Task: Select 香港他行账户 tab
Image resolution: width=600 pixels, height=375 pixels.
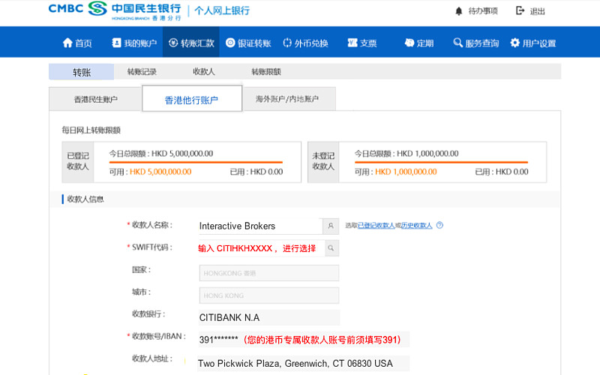Action: coord(192,99)
